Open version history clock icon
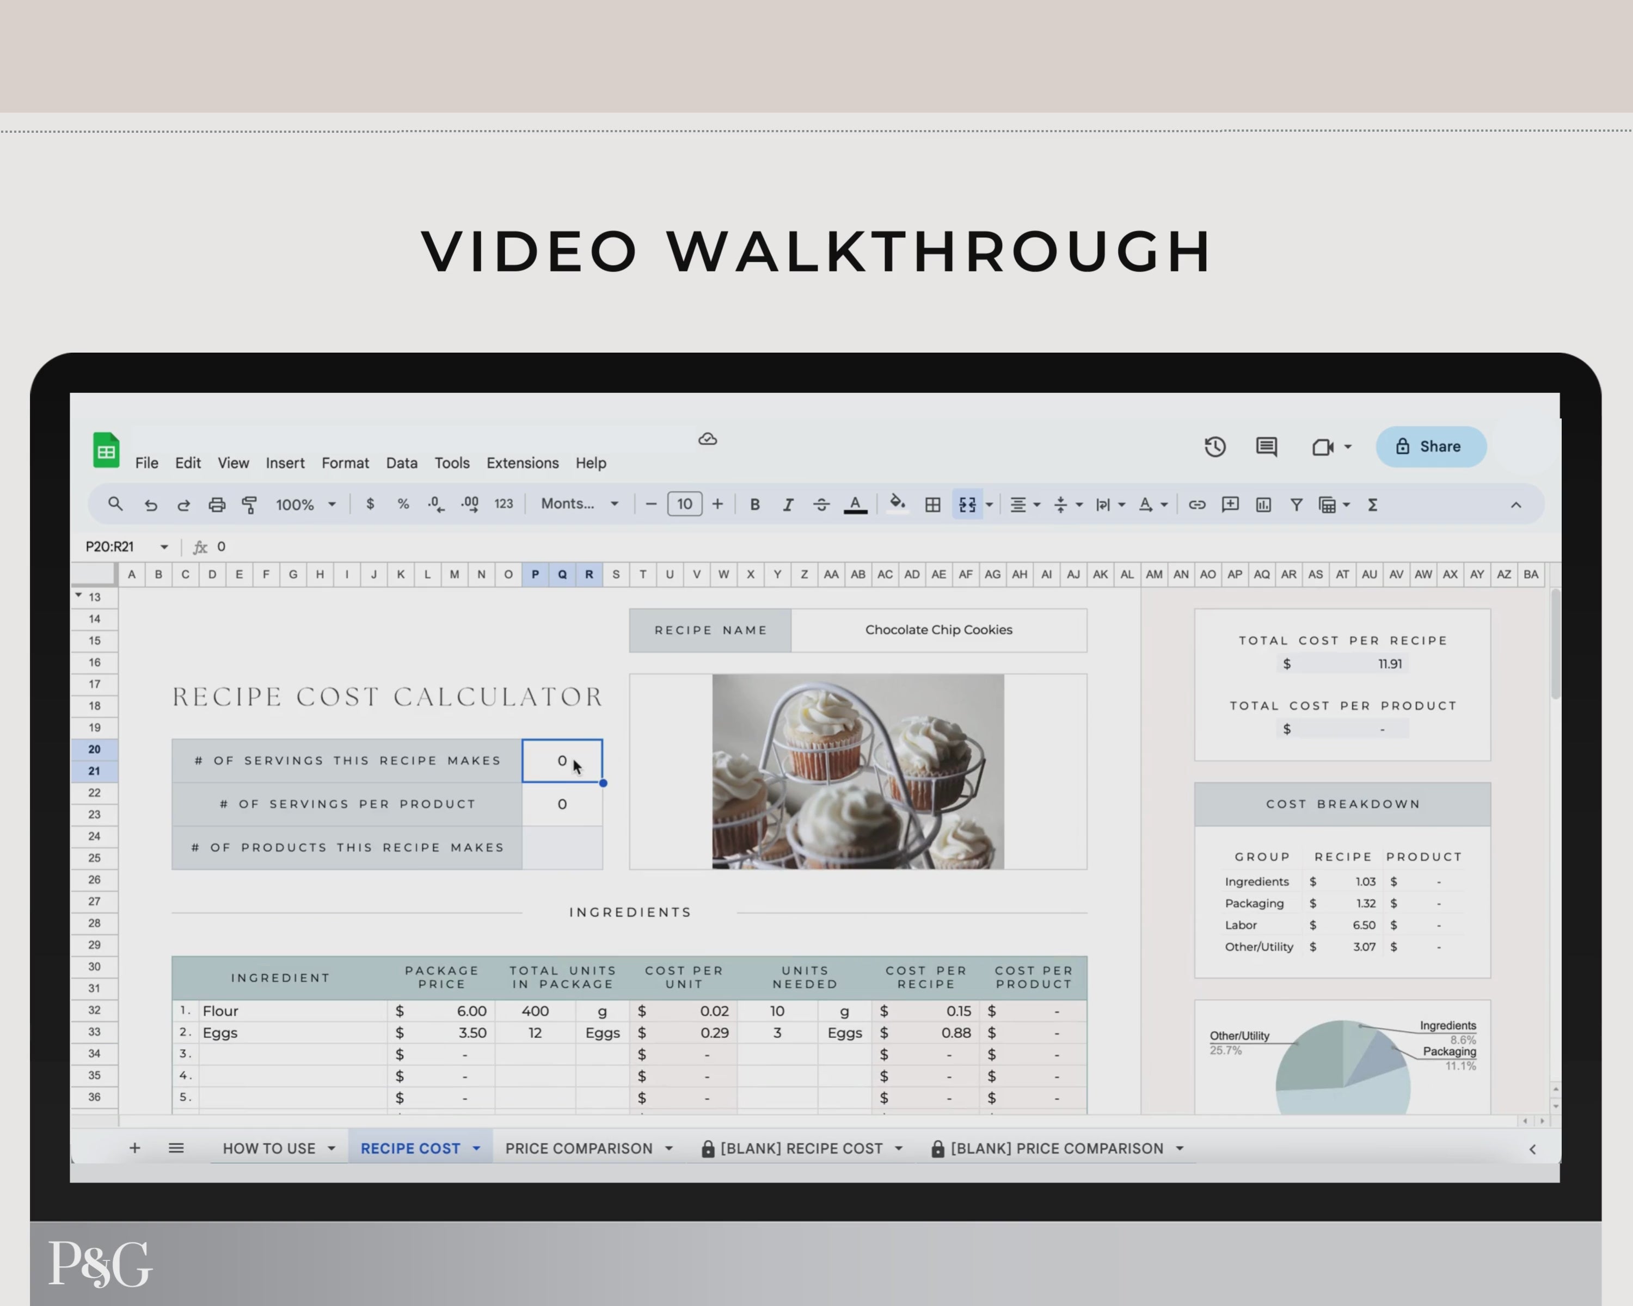1633x1306 pixels. point(1215,447)
